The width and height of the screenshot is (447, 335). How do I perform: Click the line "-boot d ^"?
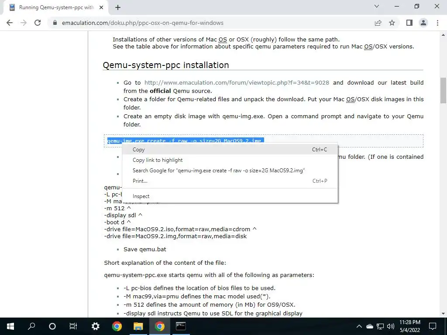point(117,222)
